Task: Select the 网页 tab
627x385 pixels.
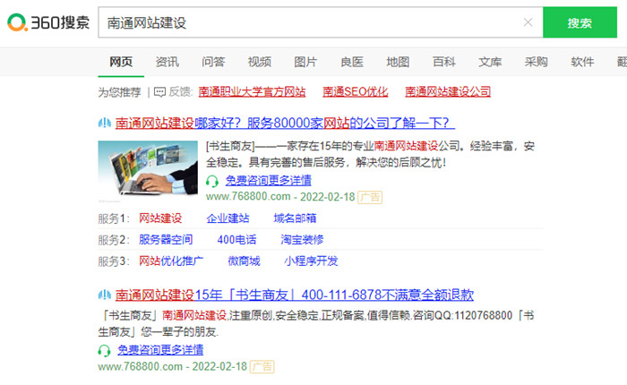Action: click(121, 62)
